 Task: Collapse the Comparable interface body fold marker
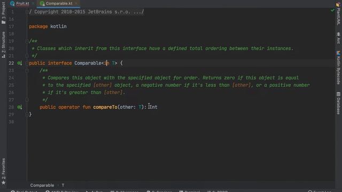[27, 63]
